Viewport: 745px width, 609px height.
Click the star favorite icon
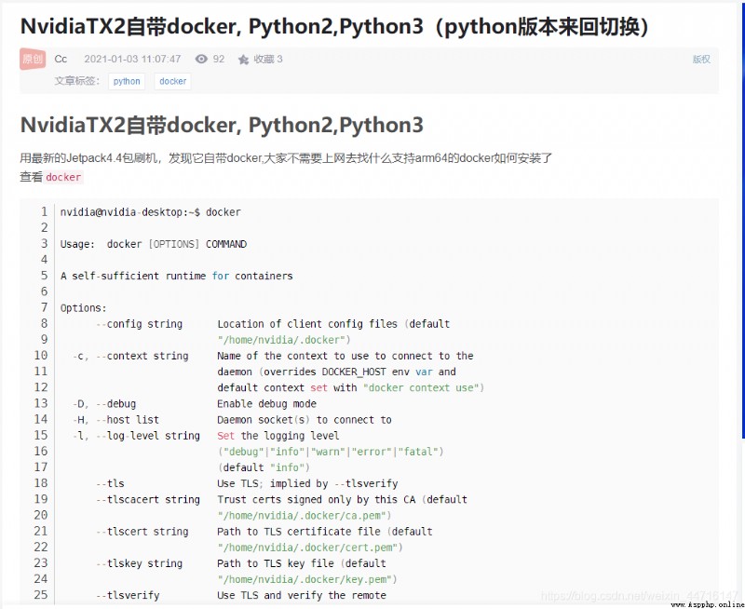[243, 60]
